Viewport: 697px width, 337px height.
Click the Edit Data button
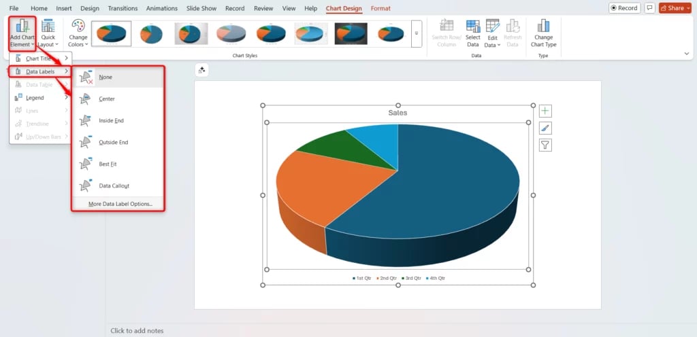(x=492, y=33)
